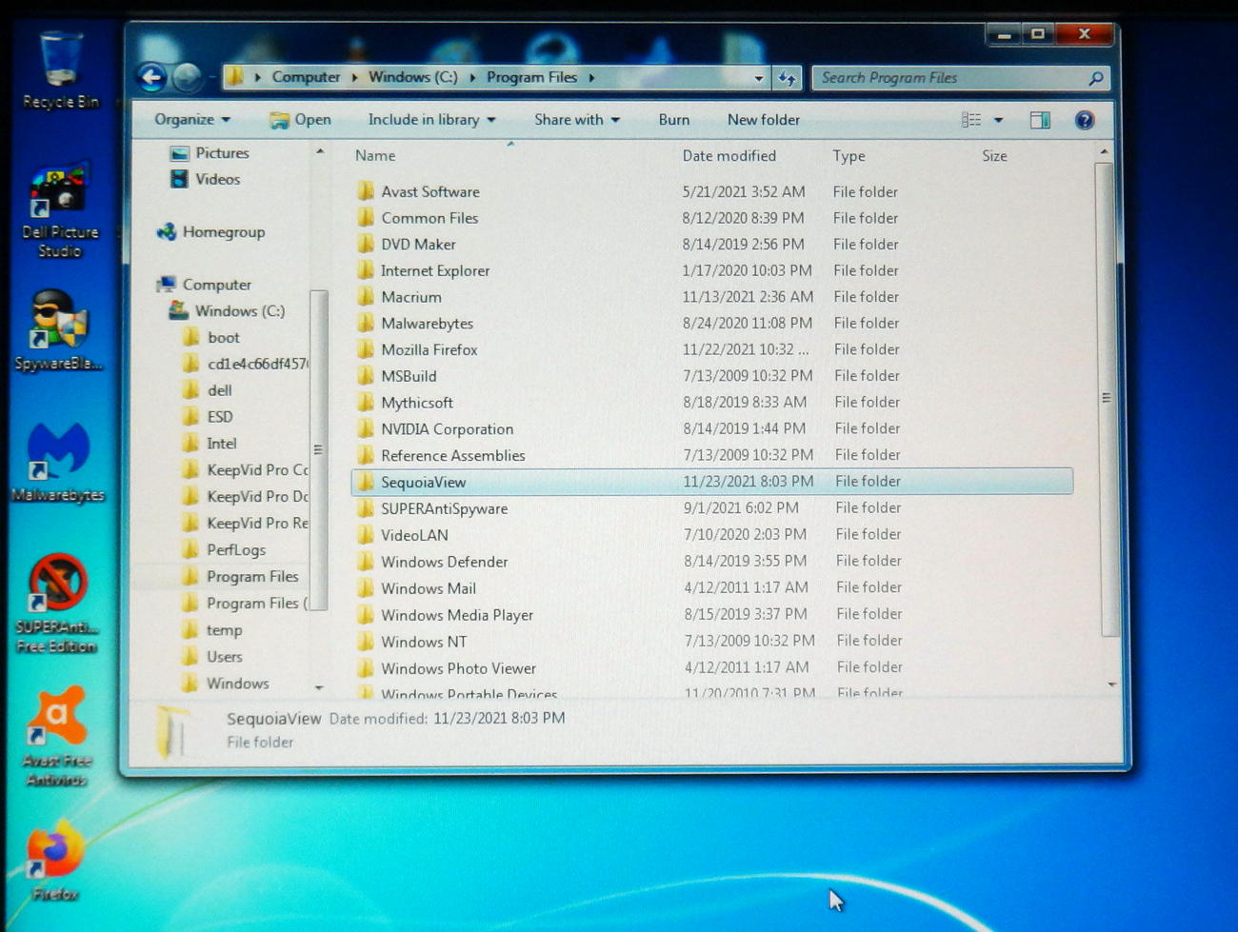Select the Malwarebytes folder in file list
Screen dimensions: 1238x932
click(712, 324)
